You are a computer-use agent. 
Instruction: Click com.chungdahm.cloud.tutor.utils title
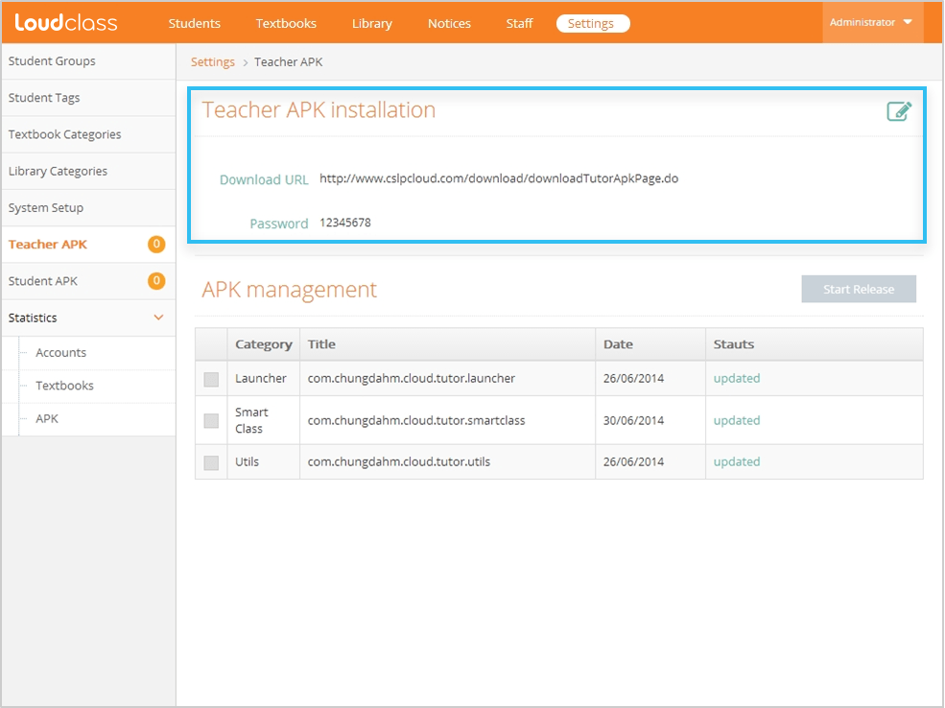[x=399, y=461]
